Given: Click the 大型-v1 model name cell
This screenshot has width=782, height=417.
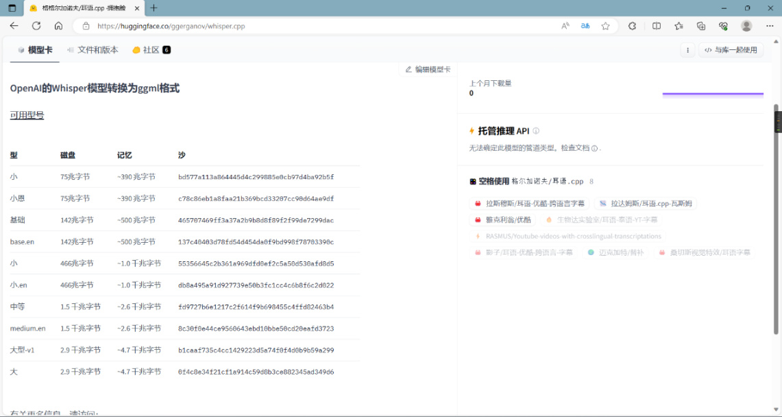Looking at the screenshot, I should [x=22, y=350].
